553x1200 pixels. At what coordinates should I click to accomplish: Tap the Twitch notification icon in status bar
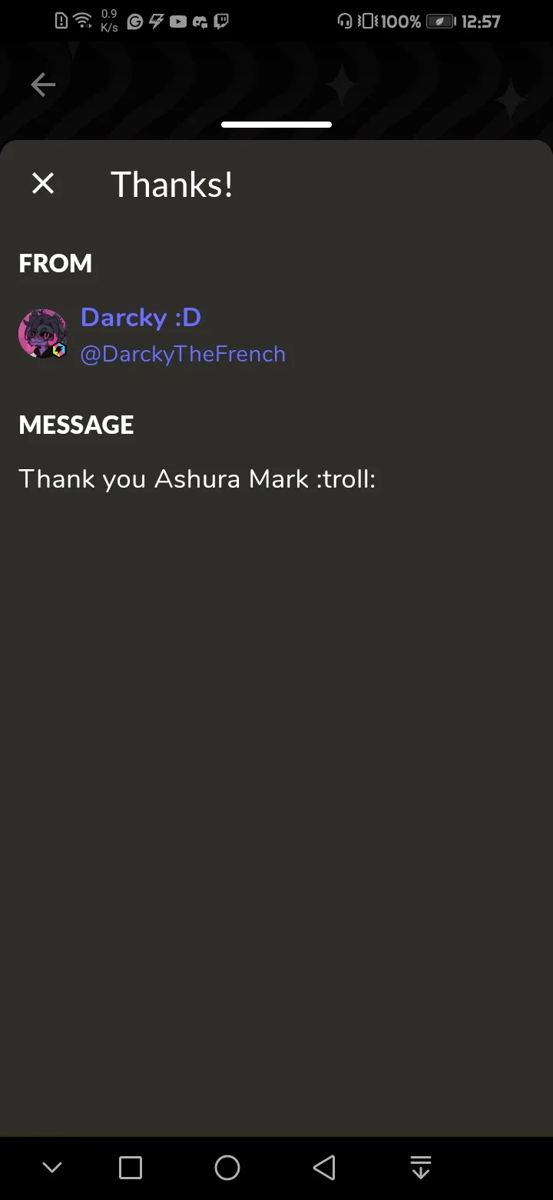point(221,22)
